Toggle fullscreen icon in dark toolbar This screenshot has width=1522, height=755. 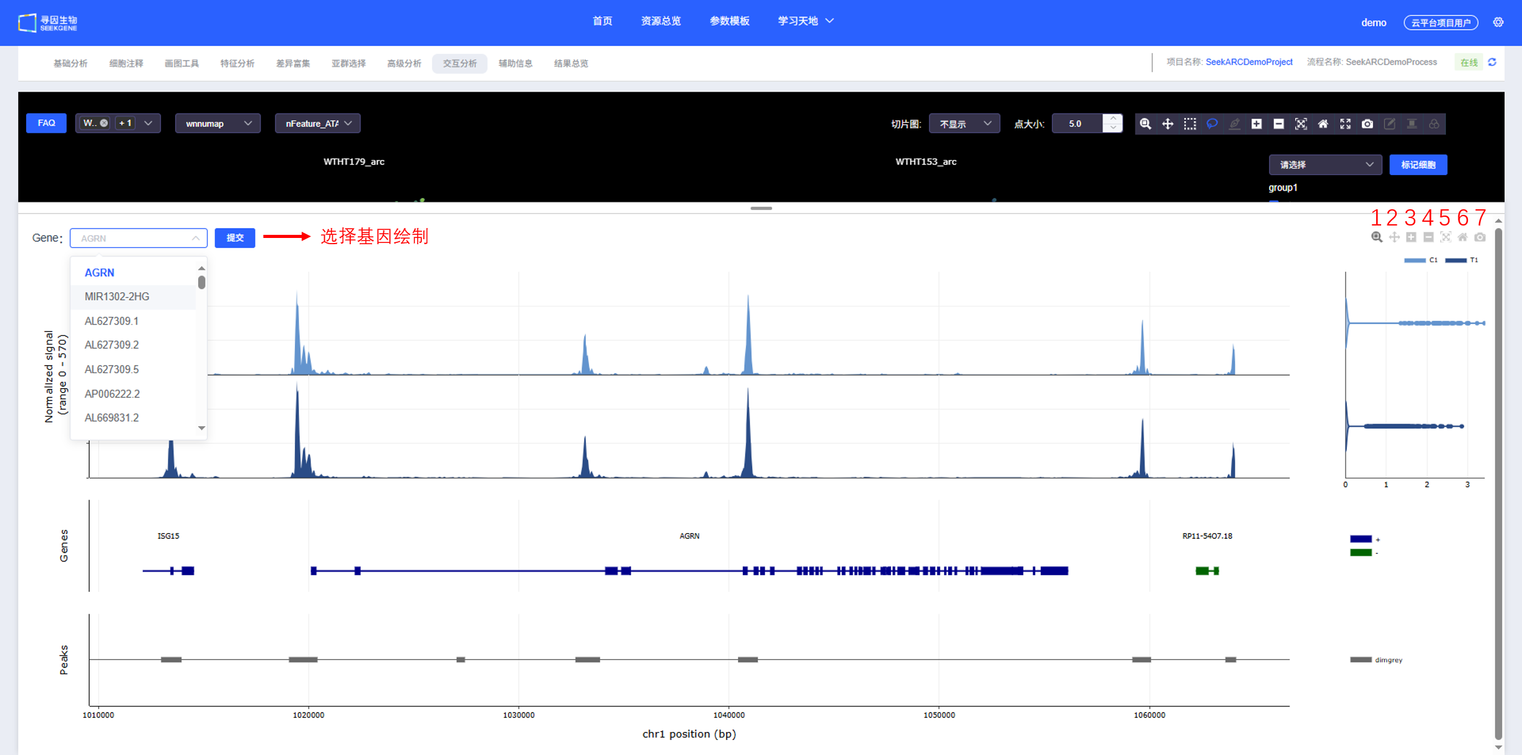(x=1345, y=123)
